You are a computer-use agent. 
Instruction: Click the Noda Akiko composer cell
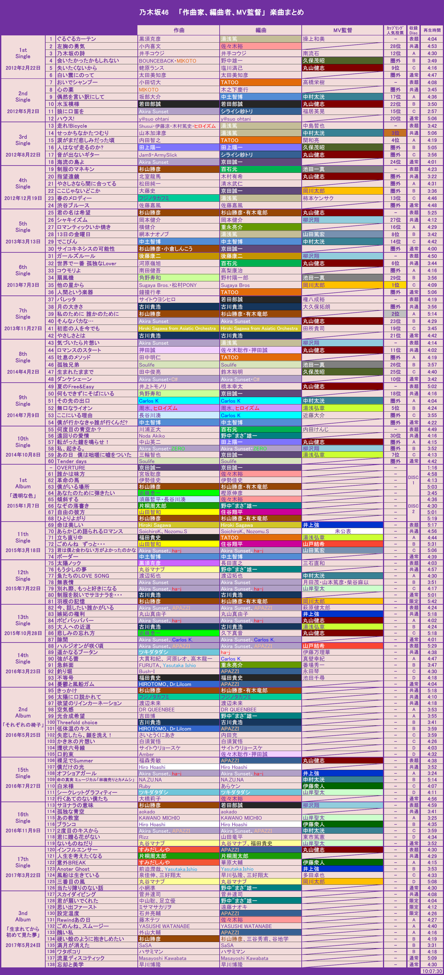[x=178, y=436]
